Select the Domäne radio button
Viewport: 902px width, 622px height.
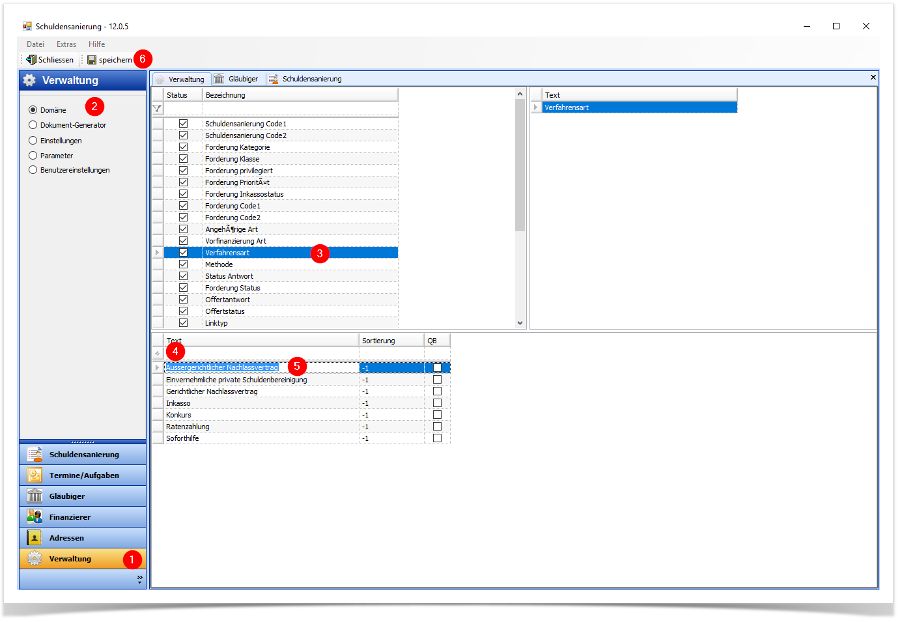(x=33, y=110)
